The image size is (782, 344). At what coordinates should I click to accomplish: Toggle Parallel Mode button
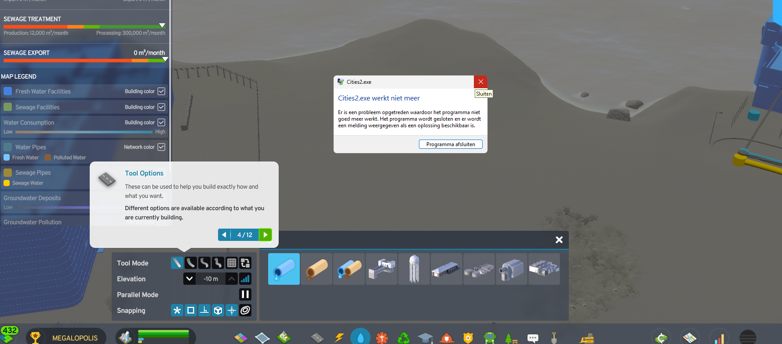point(245,294)
